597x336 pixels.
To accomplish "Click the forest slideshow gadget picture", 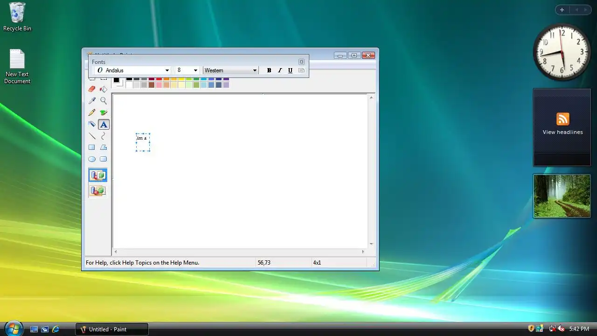I will tap(562, 196).
